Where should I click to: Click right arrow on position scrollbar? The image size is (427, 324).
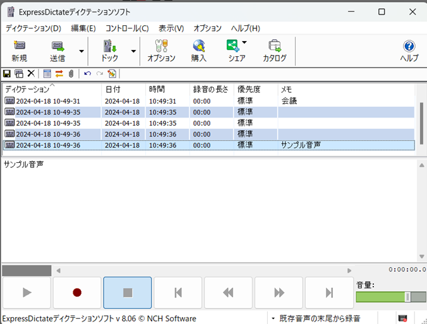coord(349,271)
